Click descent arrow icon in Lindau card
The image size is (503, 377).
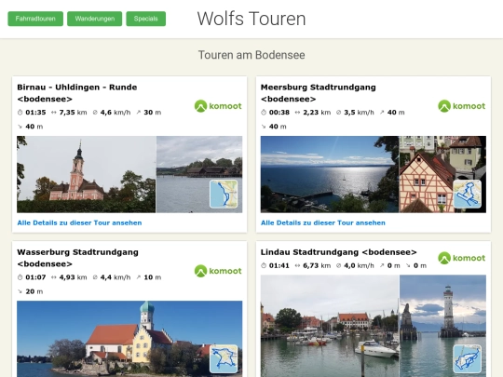(x=408, y=265)
